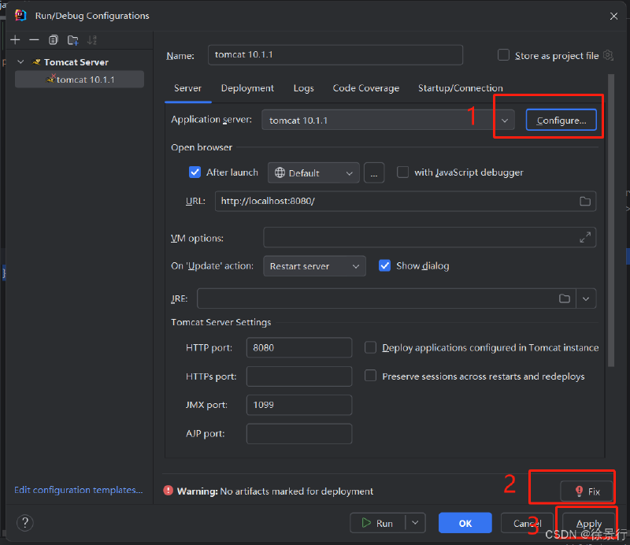Click the red warning icon beside Warning text
The image size is (630, 545).
click(x=168, y=491)
